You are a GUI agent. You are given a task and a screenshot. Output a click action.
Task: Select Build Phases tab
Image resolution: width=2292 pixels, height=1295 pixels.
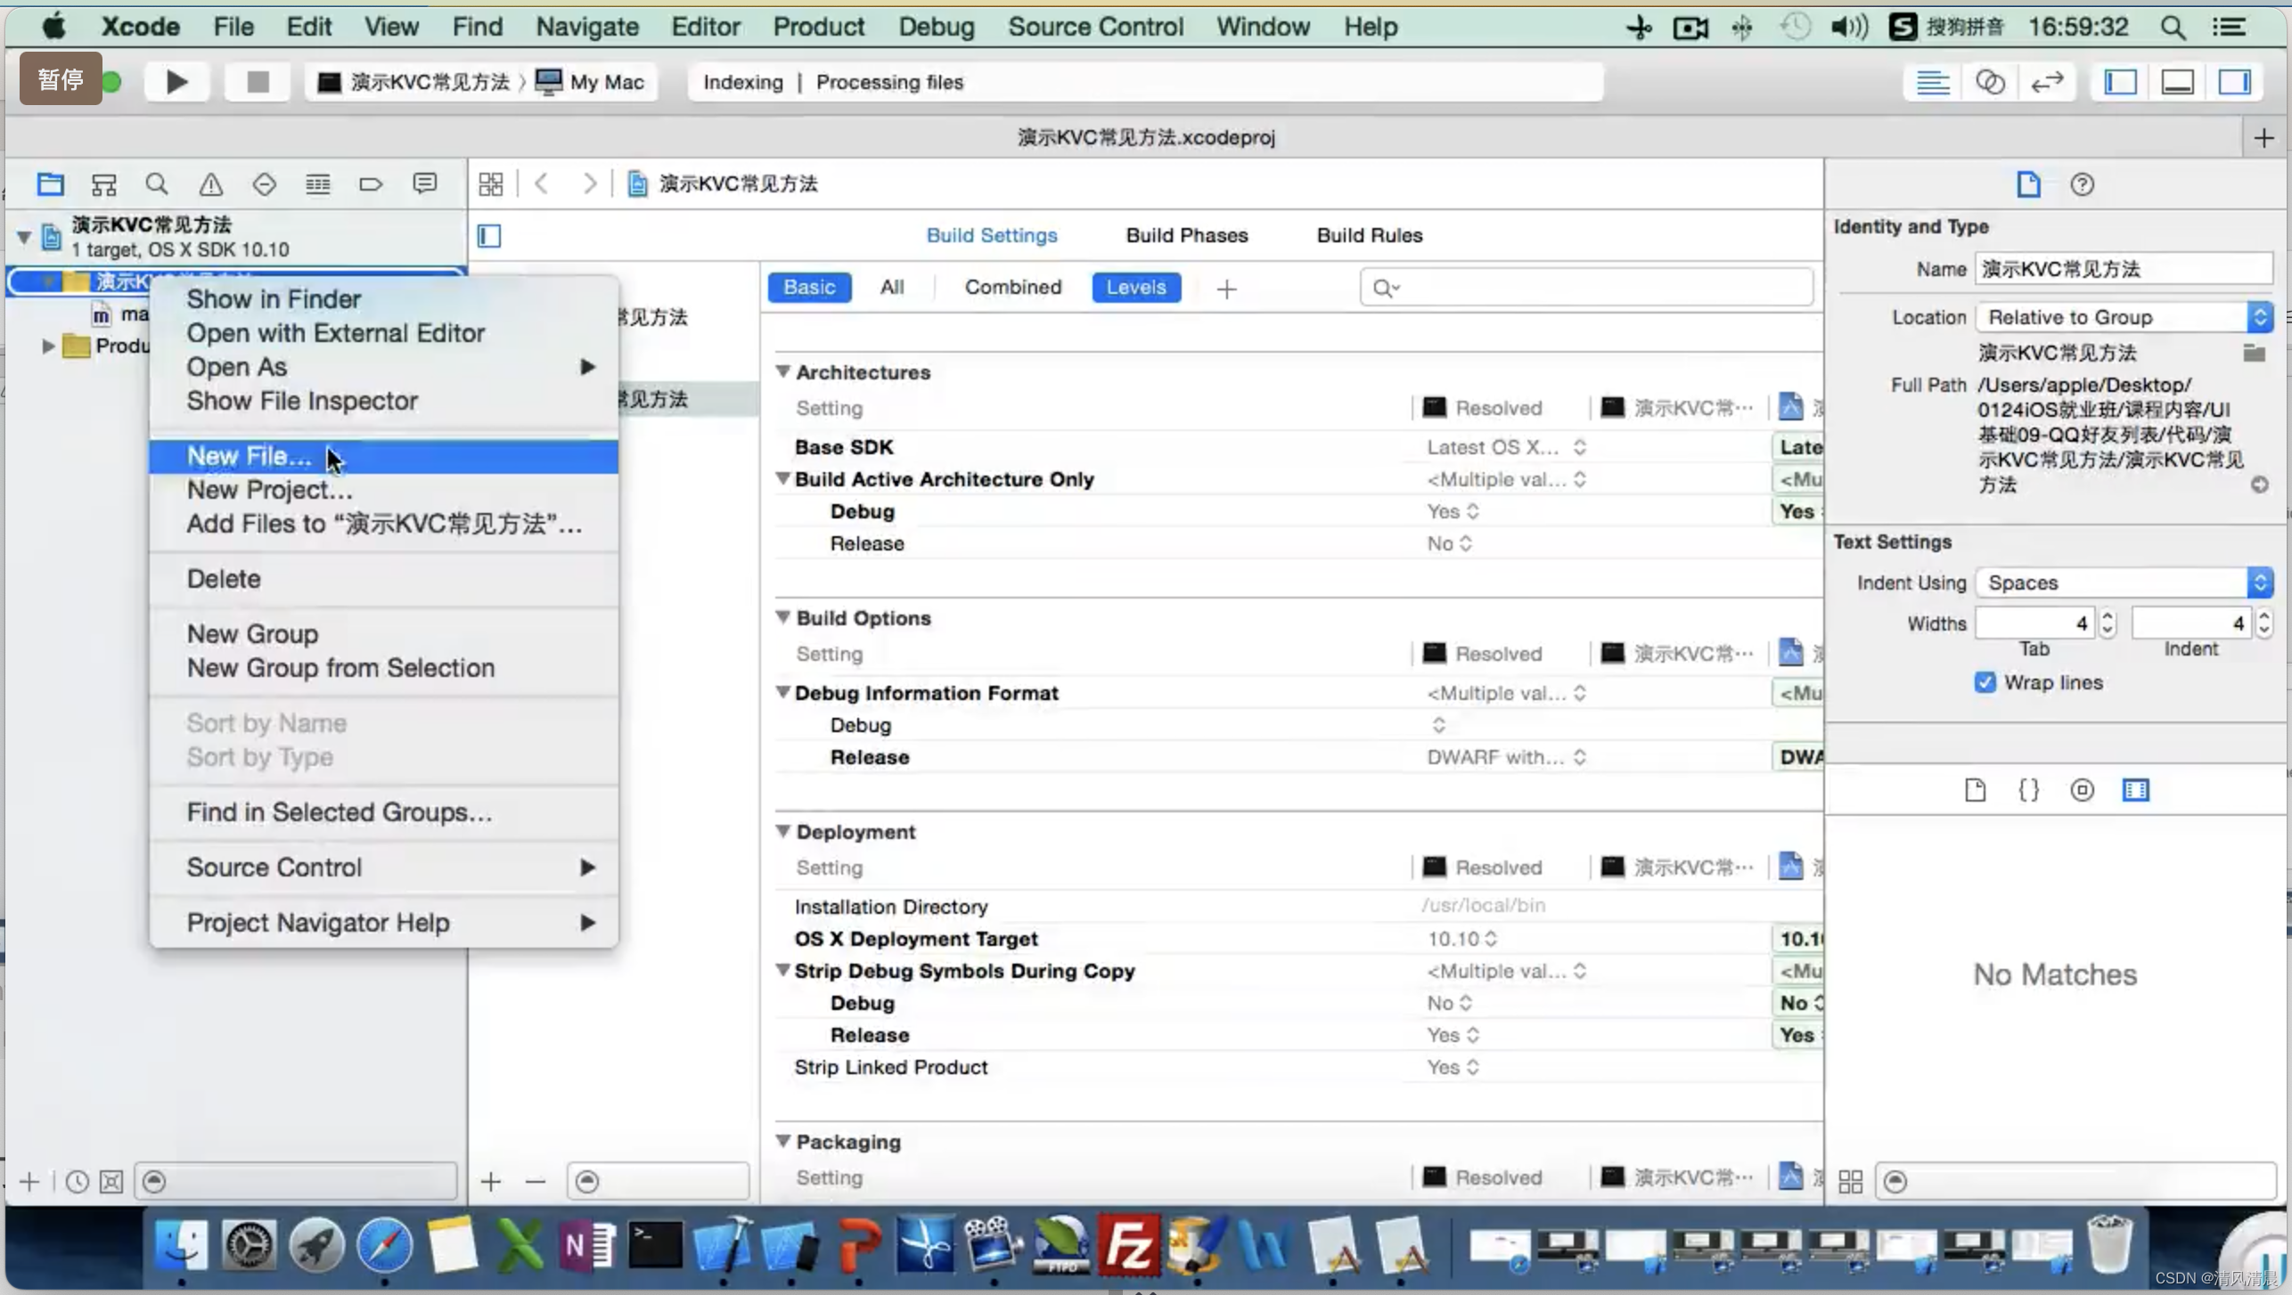pos(1185,234)
